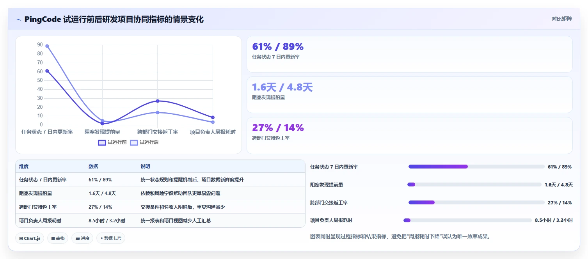
Task: Click the 试运行后 data point at 89 on chart
Action: [47, 46]
